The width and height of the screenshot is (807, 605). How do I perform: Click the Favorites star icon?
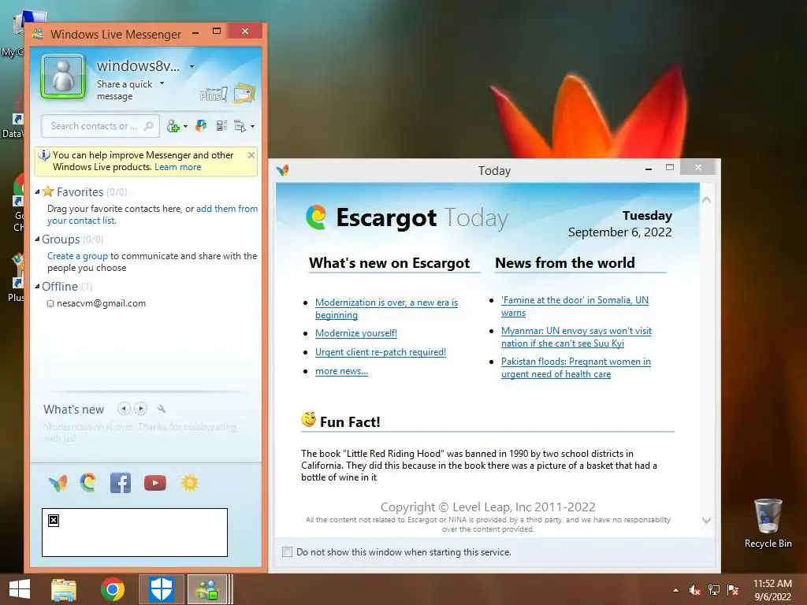point(48,191)
